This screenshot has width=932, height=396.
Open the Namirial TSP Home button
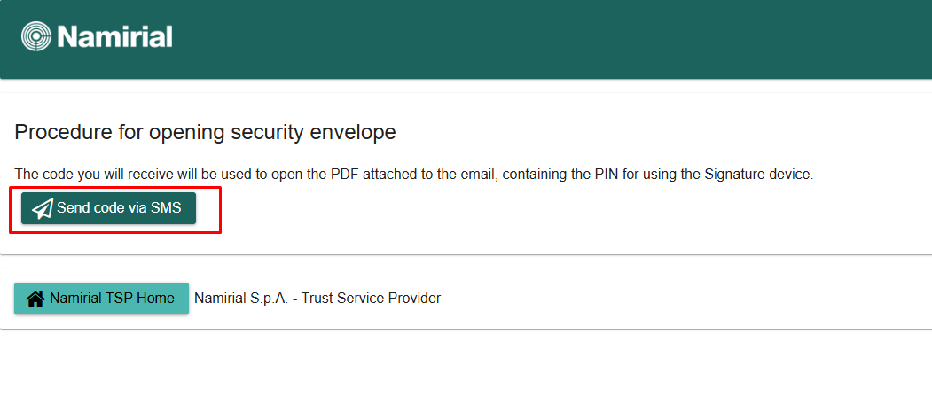click(x=101, y=299)
